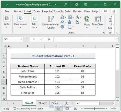This screenshot has height=112, width=121.
Task: Insert a statistic histogram chart
Action: click(70, 22)
